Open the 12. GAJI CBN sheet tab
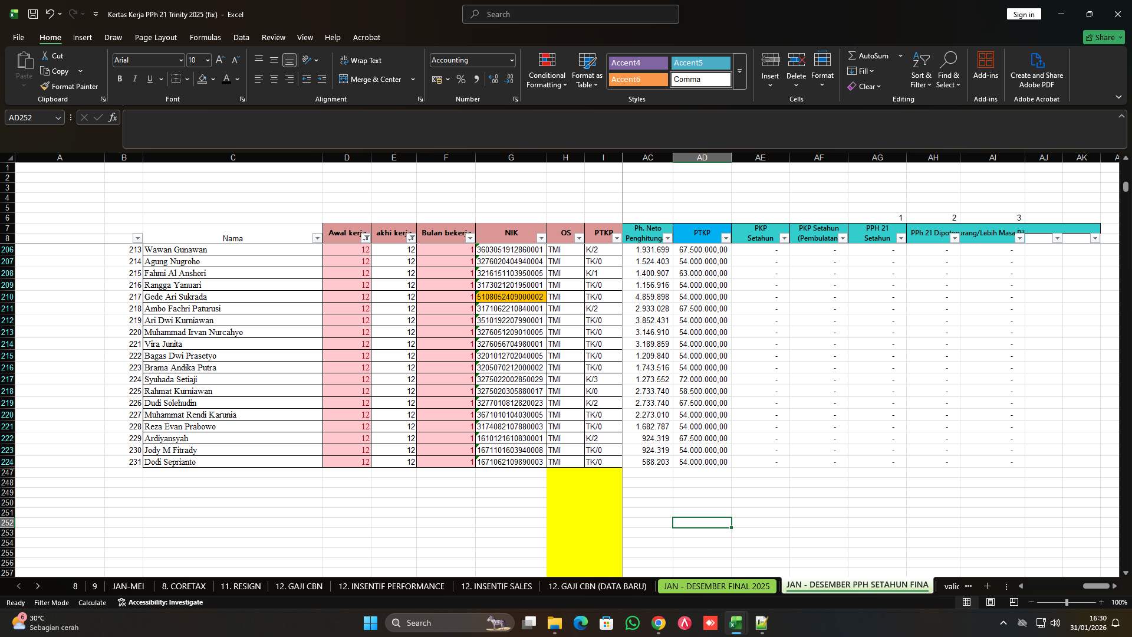Viewport: 1132px width, 637px height. coord(298,586)
